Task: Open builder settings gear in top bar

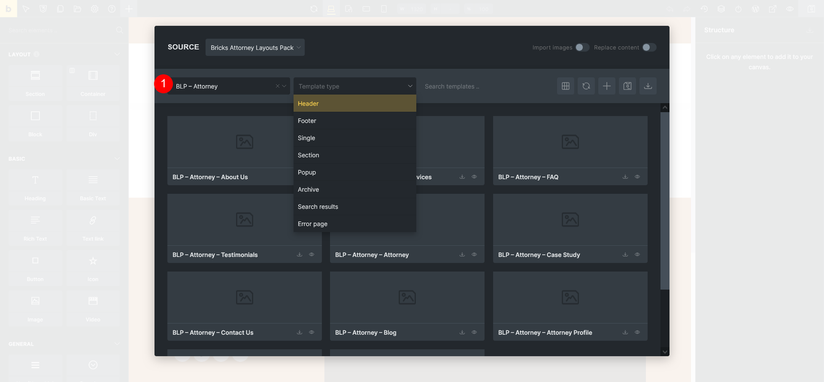Action: 94,9
